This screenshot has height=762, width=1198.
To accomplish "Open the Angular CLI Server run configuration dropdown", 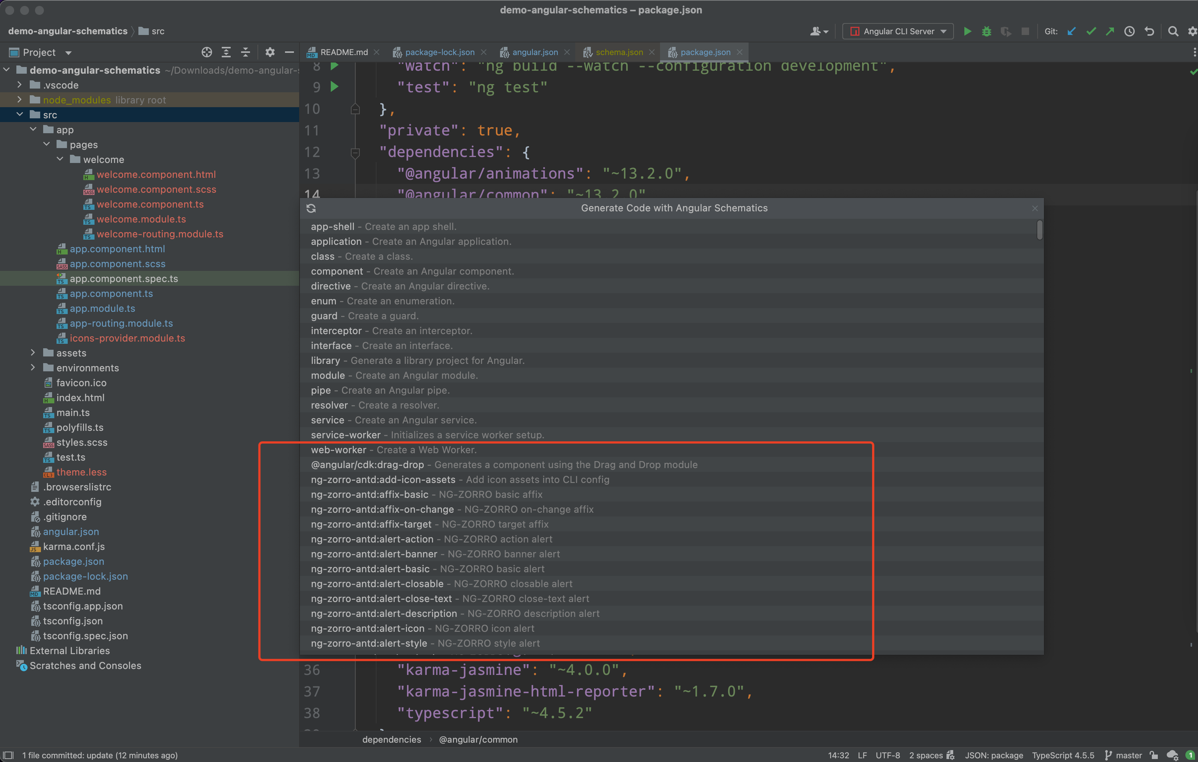I will click(898, 31).
